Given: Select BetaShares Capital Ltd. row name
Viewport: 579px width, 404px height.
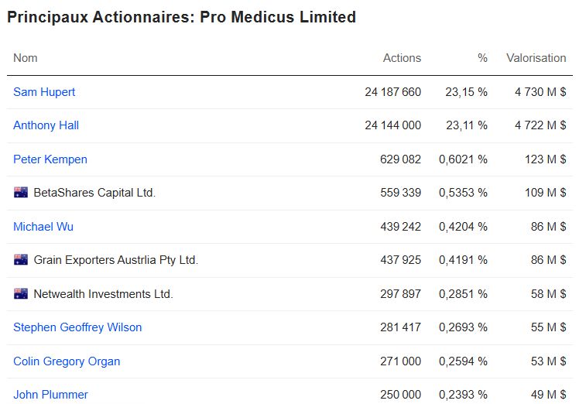Looking at the screenshot, I should coord(94,193).
